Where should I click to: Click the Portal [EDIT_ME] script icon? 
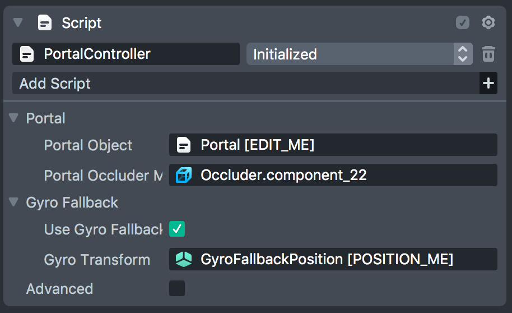point(183,145)
